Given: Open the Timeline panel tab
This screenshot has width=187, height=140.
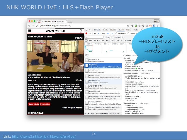Looking at the screenshot, I should 128,30.
